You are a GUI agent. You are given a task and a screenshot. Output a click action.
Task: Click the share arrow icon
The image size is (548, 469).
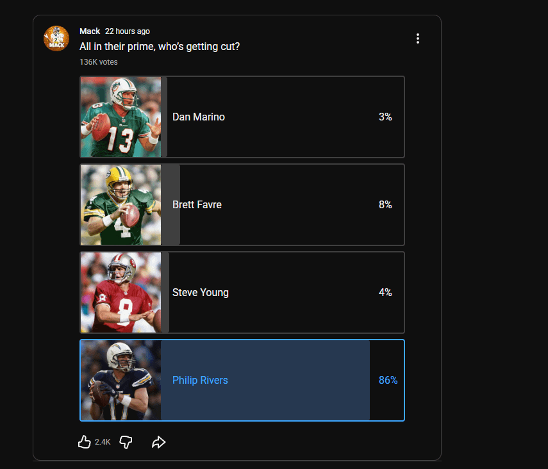[158, 442]
